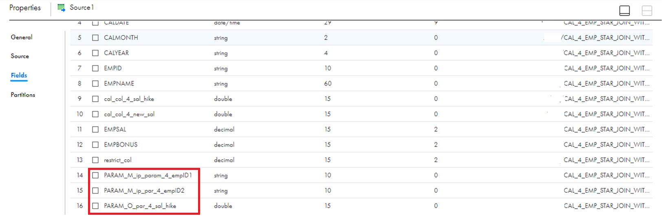
Task: Check the PARAM_O_par_4_sal_hike checkbox
Action: point(95,206)
